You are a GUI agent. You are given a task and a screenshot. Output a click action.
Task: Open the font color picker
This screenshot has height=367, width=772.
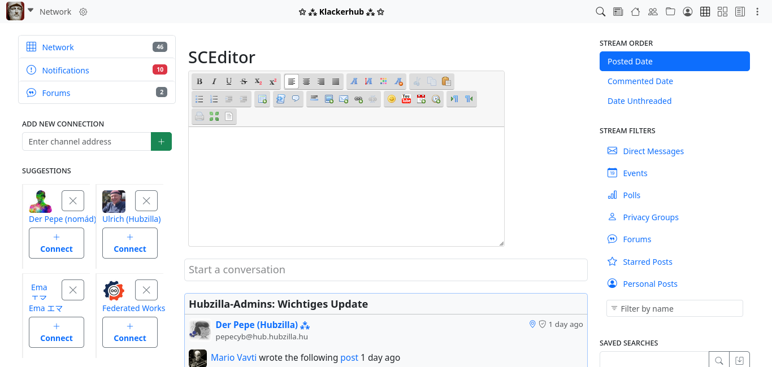[384, 81]
